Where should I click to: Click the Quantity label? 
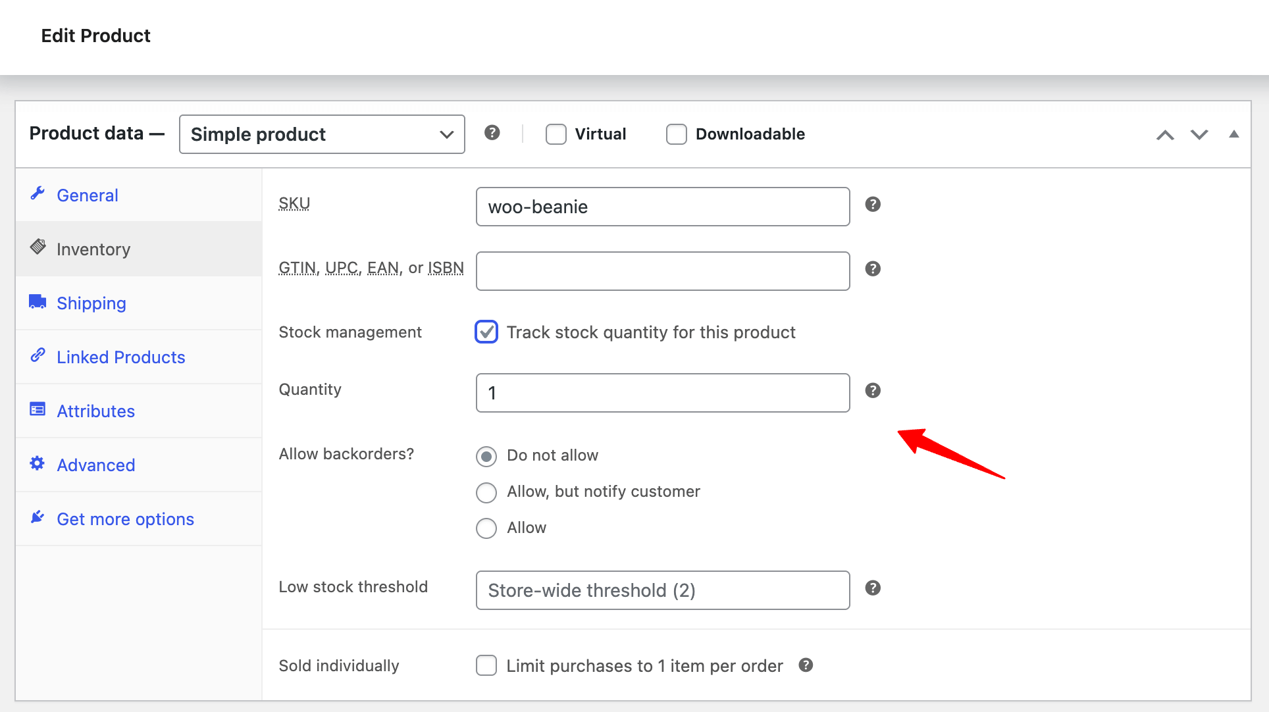(310, 390)
